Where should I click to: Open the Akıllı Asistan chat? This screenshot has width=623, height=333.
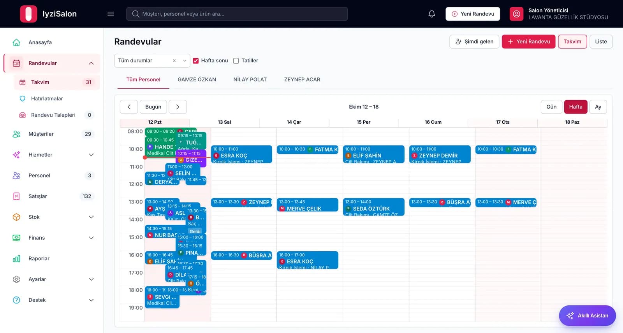pos(587,315)
